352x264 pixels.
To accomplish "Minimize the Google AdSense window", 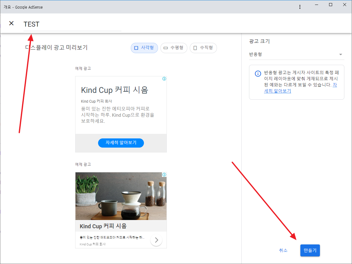I will [x=317, y=5].
